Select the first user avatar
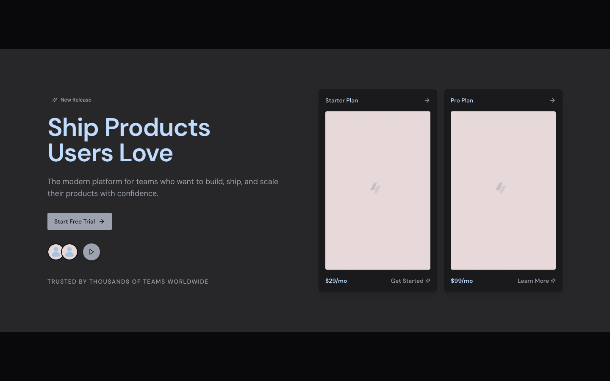The height and width of the screenshot is (381, 610). click(55, 252)
